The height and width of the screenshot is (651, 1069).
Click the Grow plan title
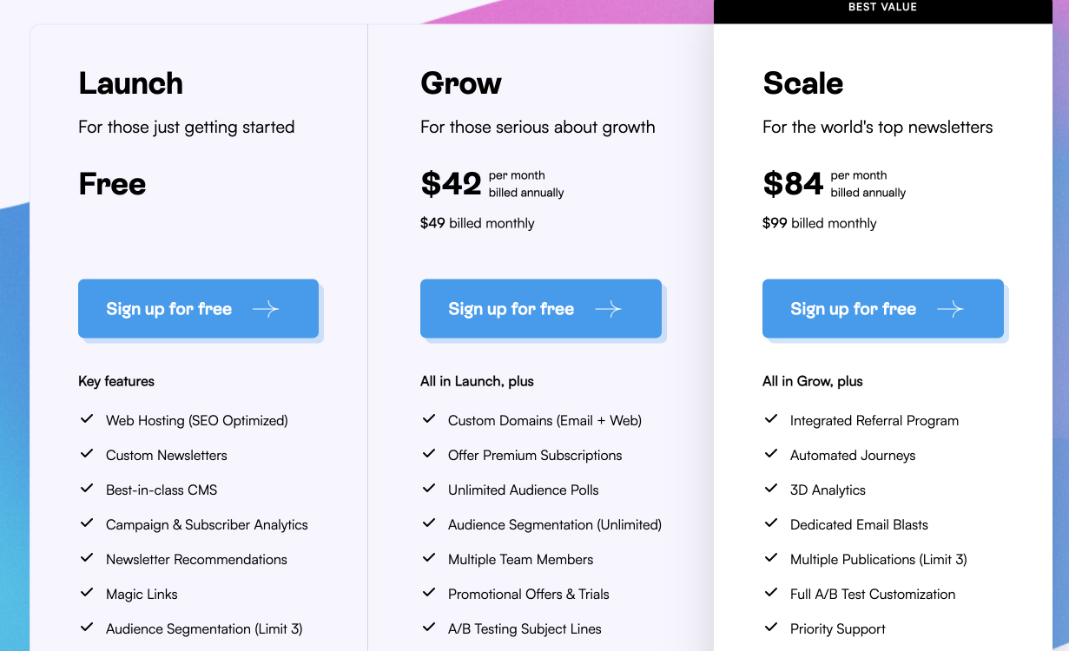click(x=461, y=83)
